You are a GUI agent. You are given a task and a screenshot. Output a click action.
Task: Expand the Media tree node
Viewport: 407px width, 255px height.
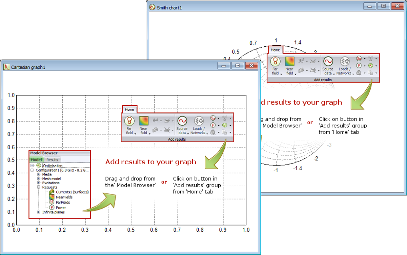tap(39, 174)
